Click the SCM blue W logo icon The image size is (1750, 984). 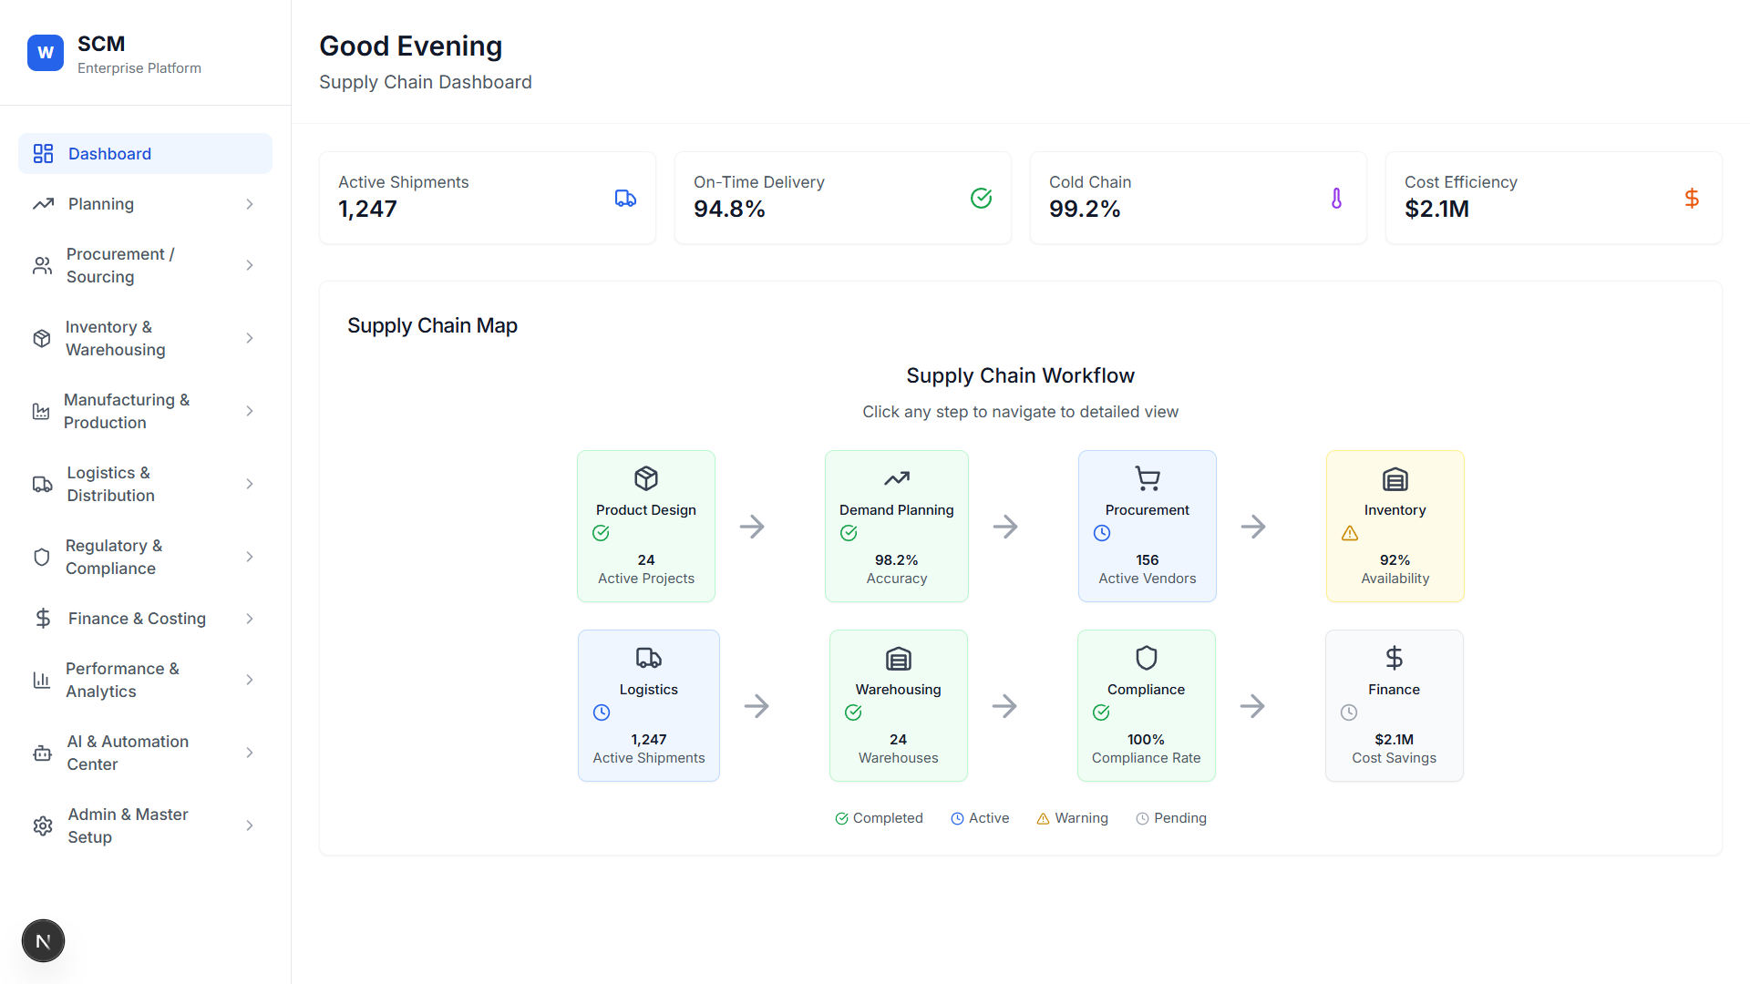pos(46,53)
